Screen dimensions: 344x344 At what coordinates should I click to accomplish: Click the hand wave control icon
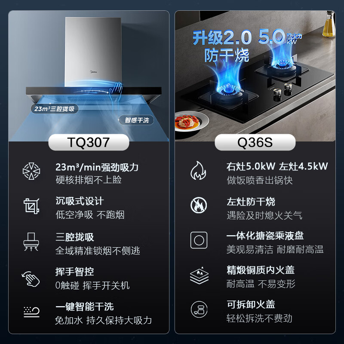pos(31,279)
